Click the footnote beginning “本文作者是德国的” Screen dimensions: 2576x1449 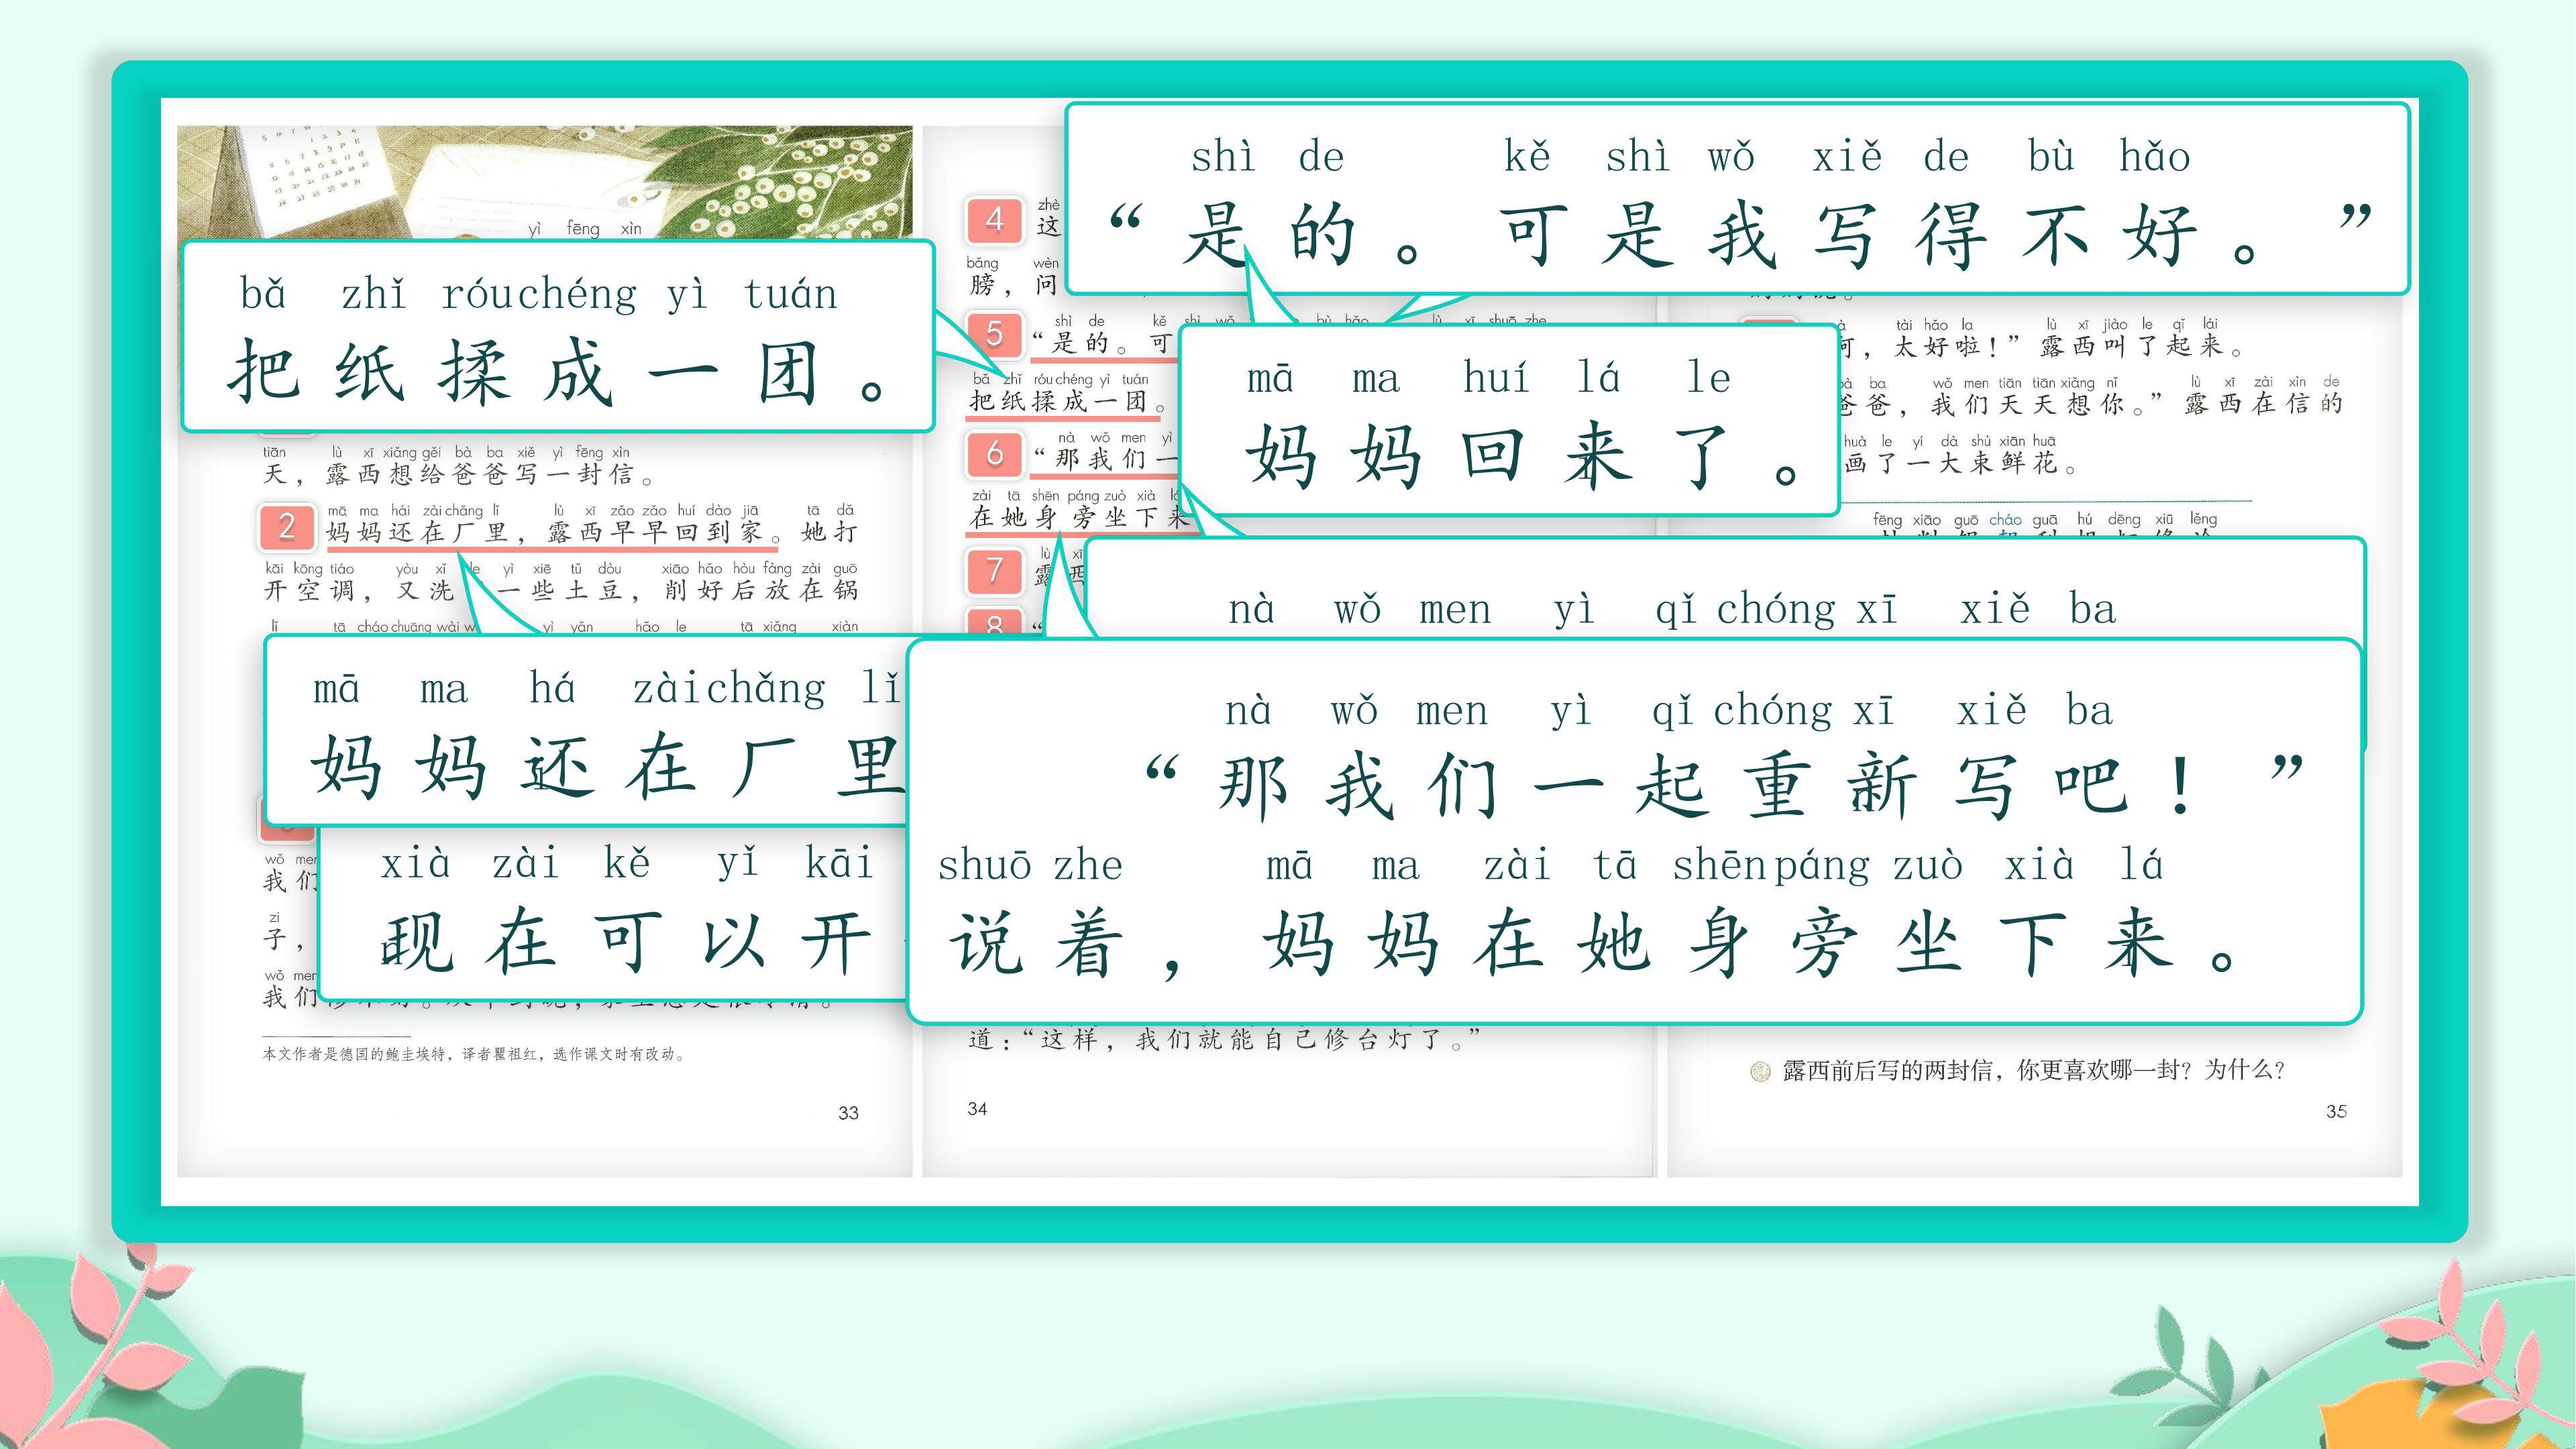point(474,1054)
